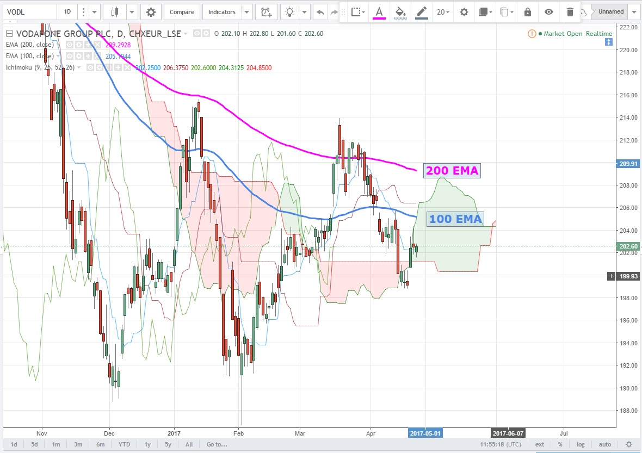Remove the EMA (100, close) indicator
The image size is (642, 453).
[97, 56]
